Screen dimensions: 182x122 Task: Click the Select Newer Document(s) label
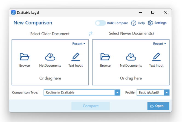point(131,33)
